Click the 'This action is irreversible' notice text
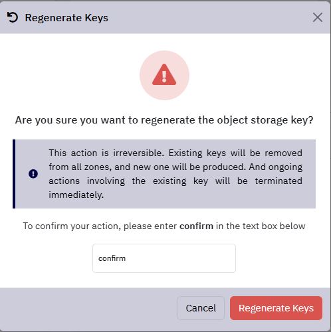The width and height of the screenshot is (331, 332). (x=175, y=174)
